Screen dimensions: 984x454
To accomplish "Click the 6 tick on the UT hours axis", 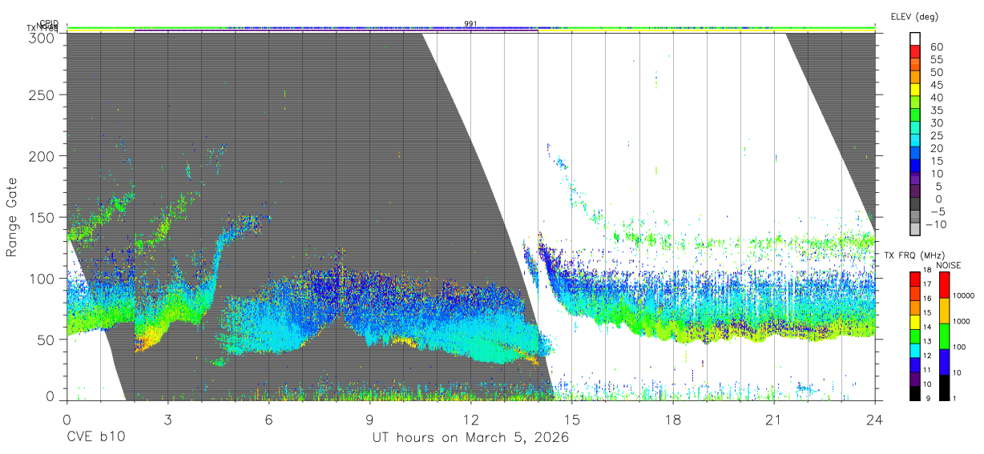I will click(268, 419).
